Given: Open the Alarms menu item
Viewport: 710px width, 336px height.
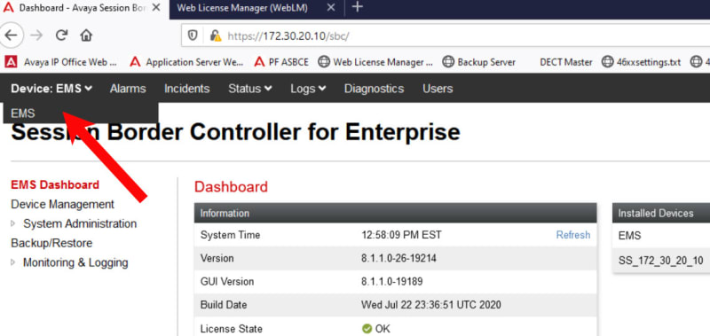Looking at the screenshot, I should tap(128, 89).
